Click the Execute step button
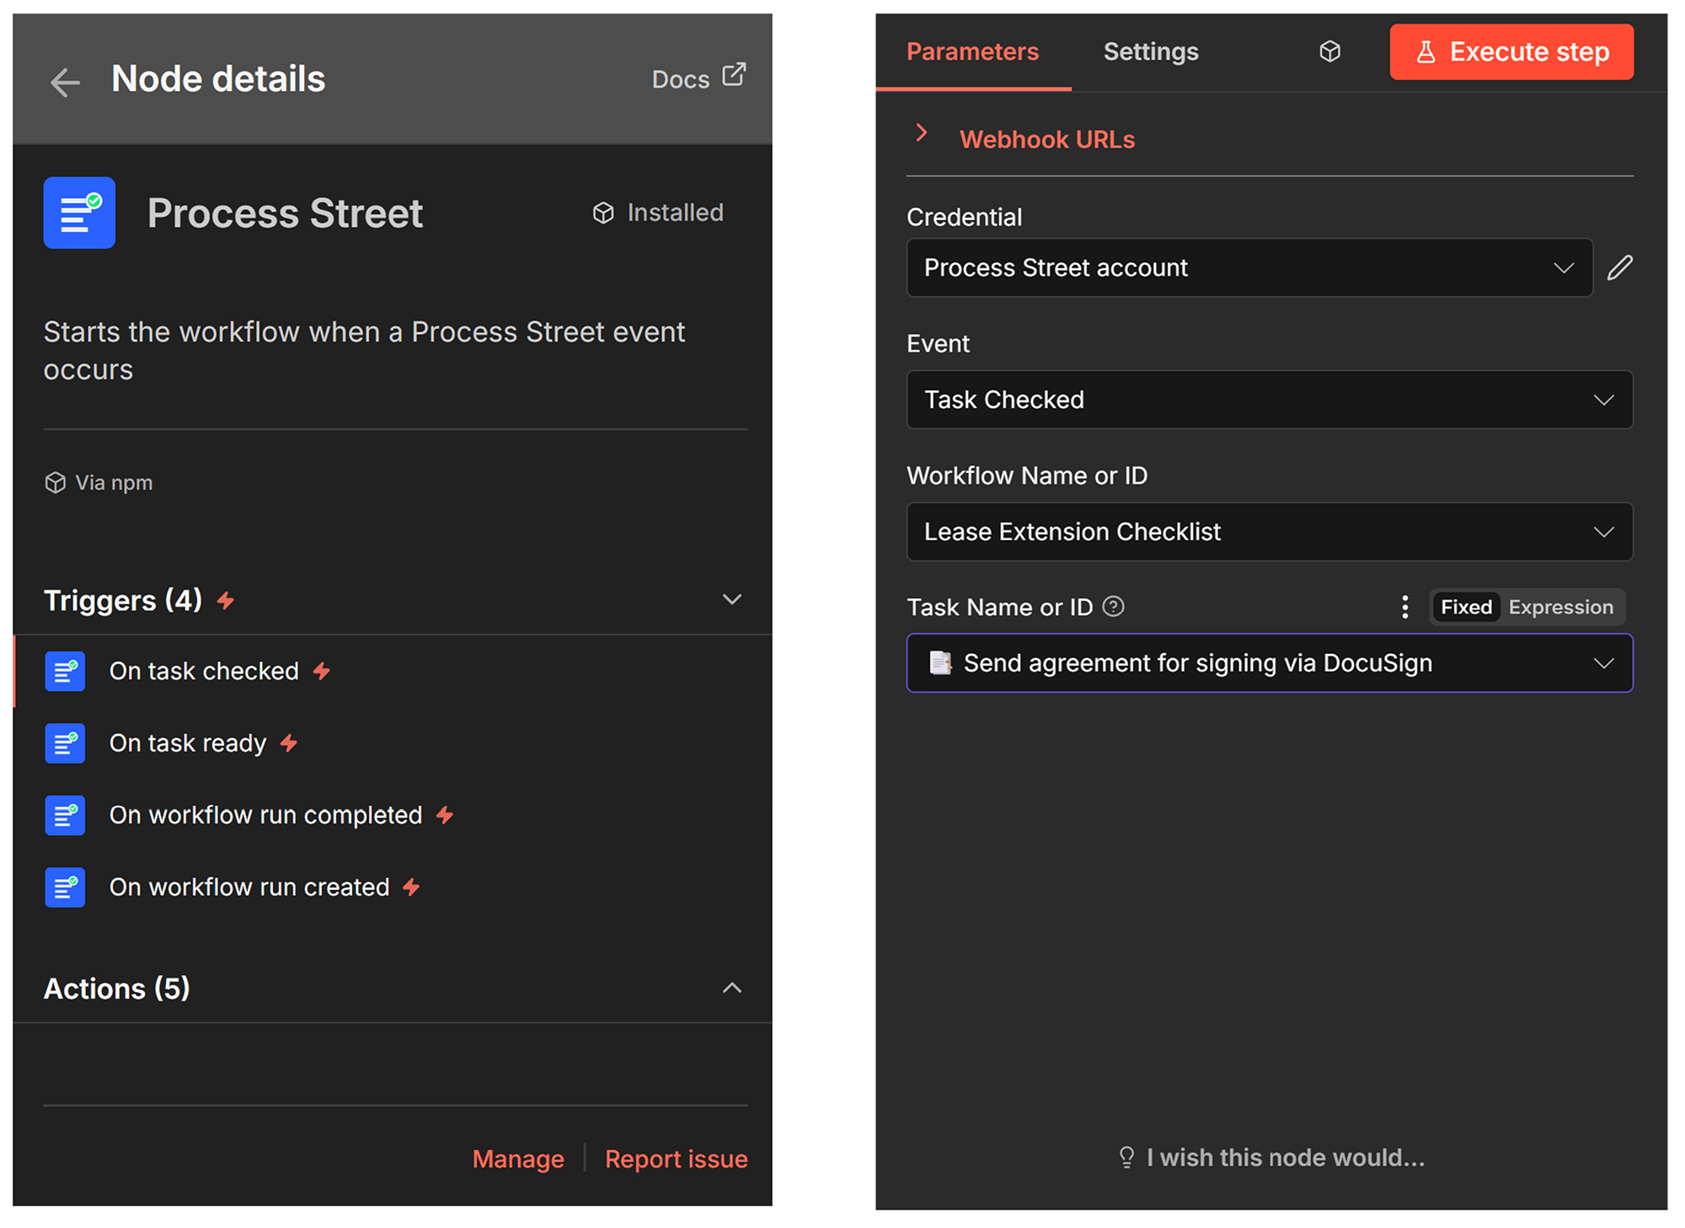The width and height of the screenshot is (1685, 1228). 1511,52
